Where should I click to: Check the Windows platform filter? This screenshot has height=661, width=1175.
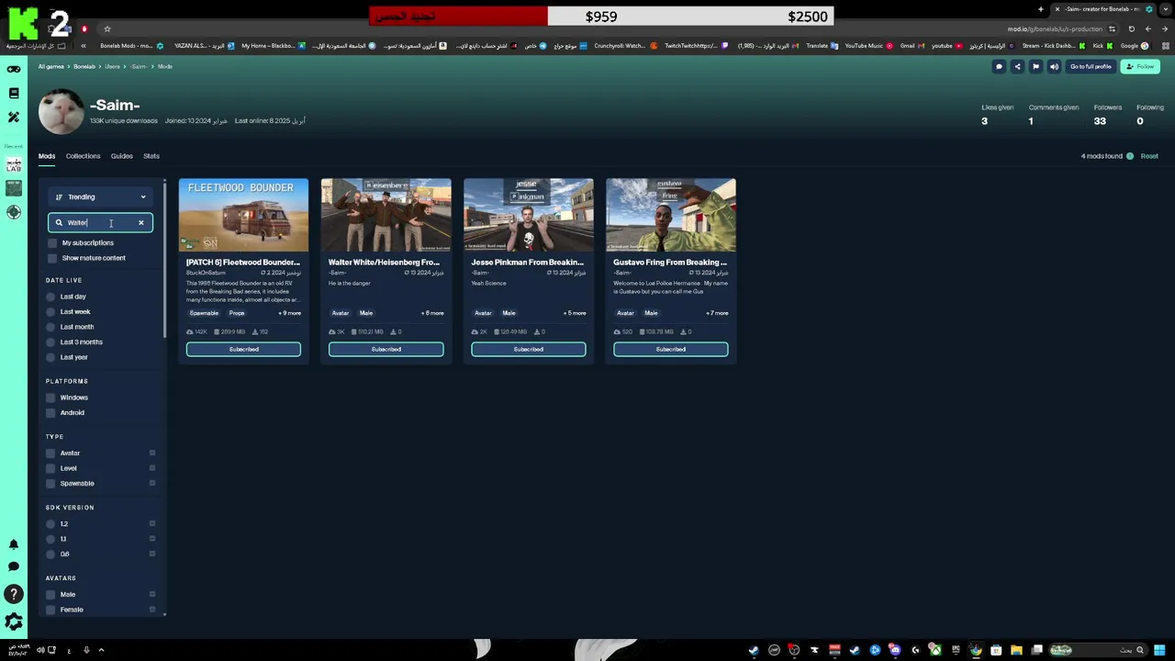pyautogui.click(x=50, y=398)
